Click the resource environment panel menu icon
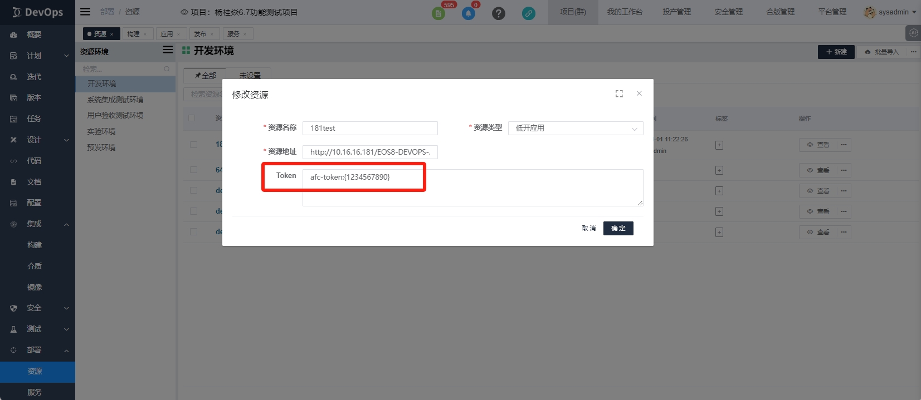The image size is (921, 400). click(168, 50)
